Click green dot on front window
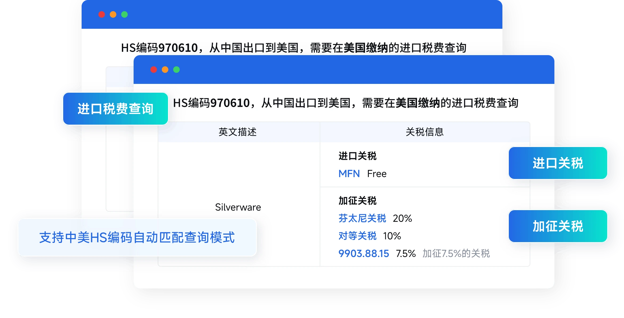Screen dimensions: 624x318 [x=176, y=70]
